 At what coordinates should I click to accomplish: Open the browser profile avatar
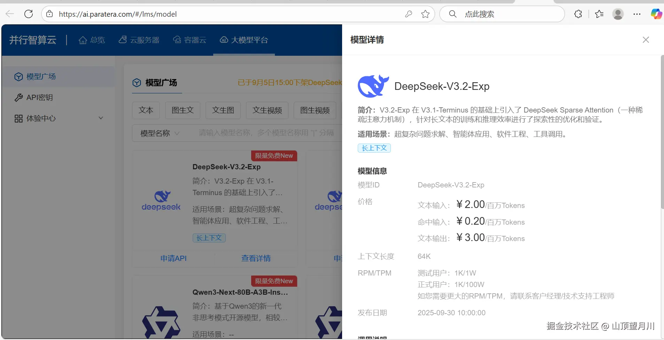[618, 14]
